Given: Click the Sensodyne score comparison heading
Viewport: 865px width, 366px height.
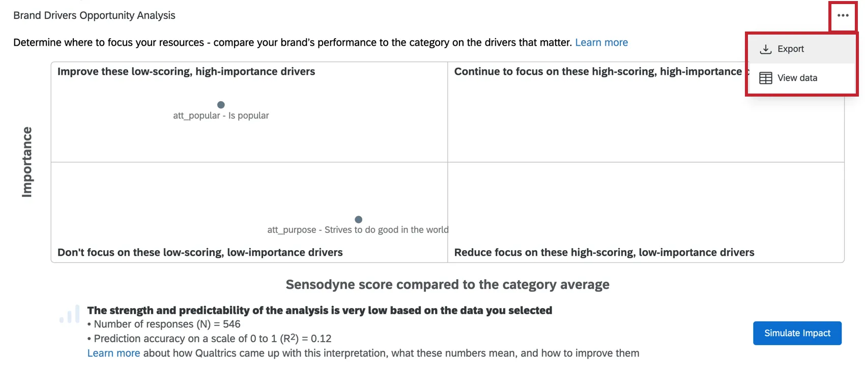Looking at the screenshot, I should coord(447,284).
